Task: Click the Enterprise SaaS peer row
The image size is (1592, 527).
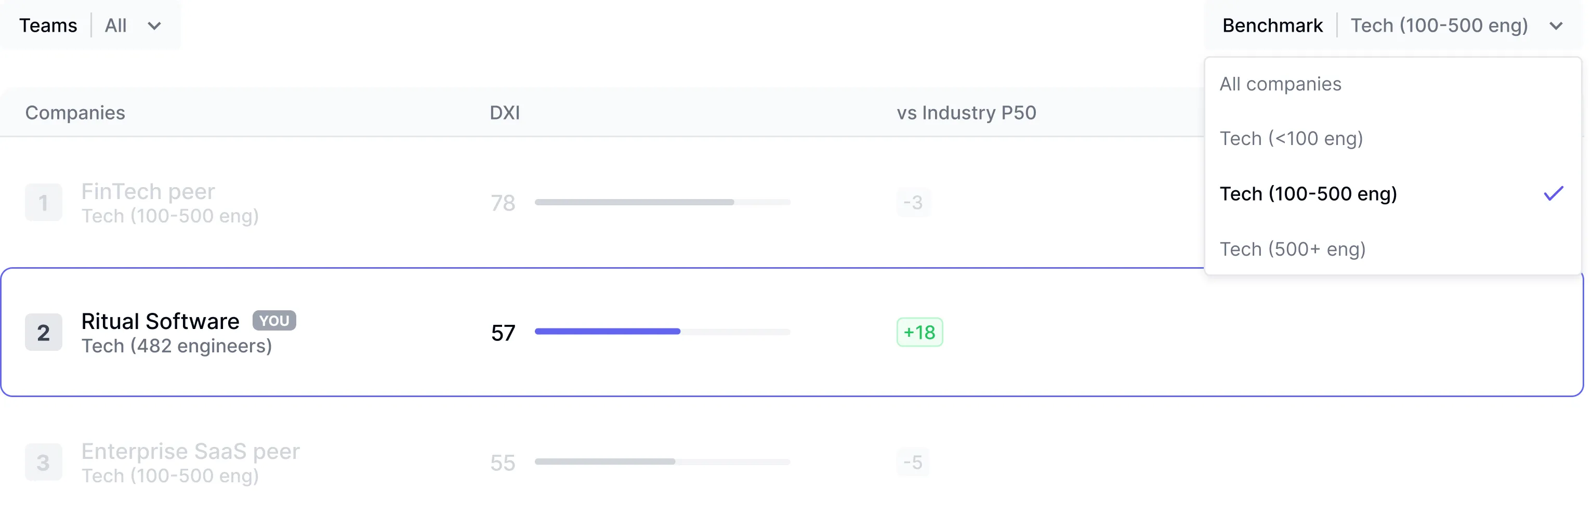Action: (190, 452)
